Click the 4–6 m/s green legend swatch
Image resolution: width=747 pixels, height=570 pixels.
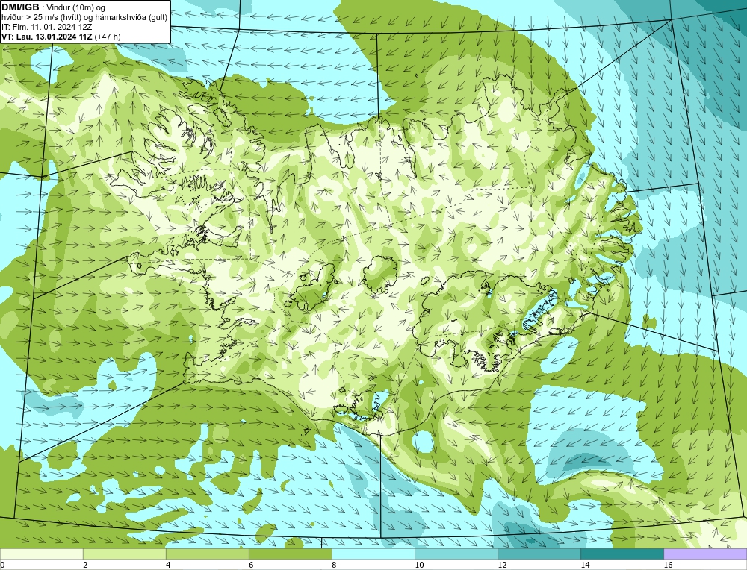[x=208, y=554]
